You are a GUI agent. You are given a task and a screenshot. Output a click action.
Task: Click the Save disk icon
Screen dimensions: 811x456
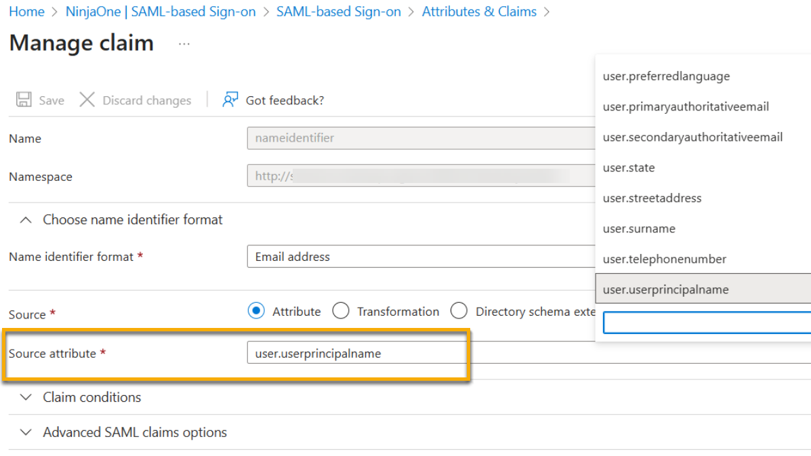24,100
